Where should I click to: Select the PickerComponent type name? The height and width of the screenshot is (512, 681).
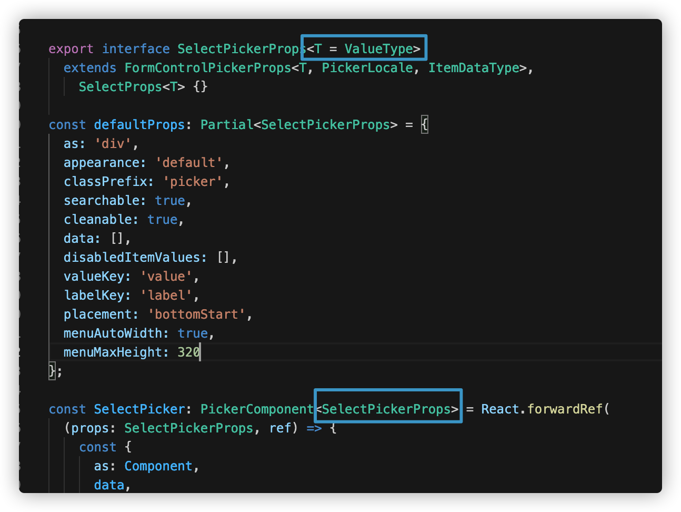[x=257, y=409]
